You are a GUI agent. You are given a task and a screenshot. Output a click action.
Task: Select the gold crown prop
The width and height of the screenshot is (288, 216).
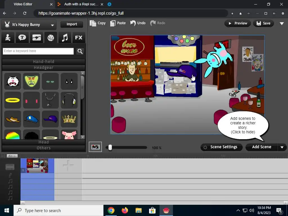[x=69, y=119]
